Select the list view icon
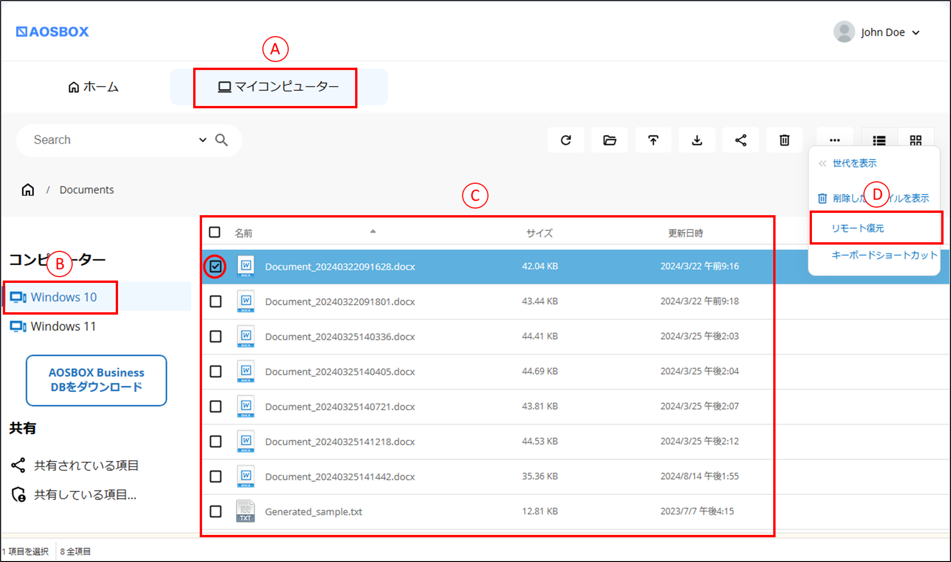This screenshot has width=951, height=562. tap(879, 140)
